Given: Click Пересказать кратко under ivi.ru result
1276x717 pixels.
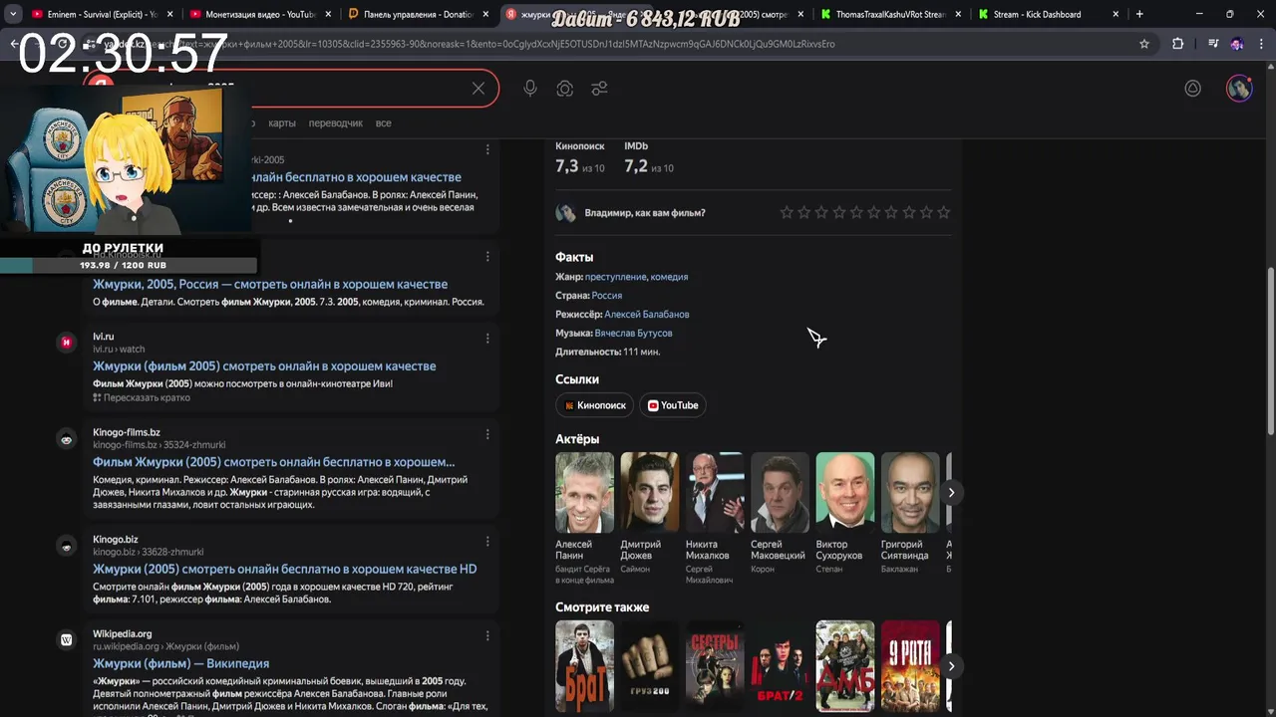Looking at the screenshot, I should 142,397.
